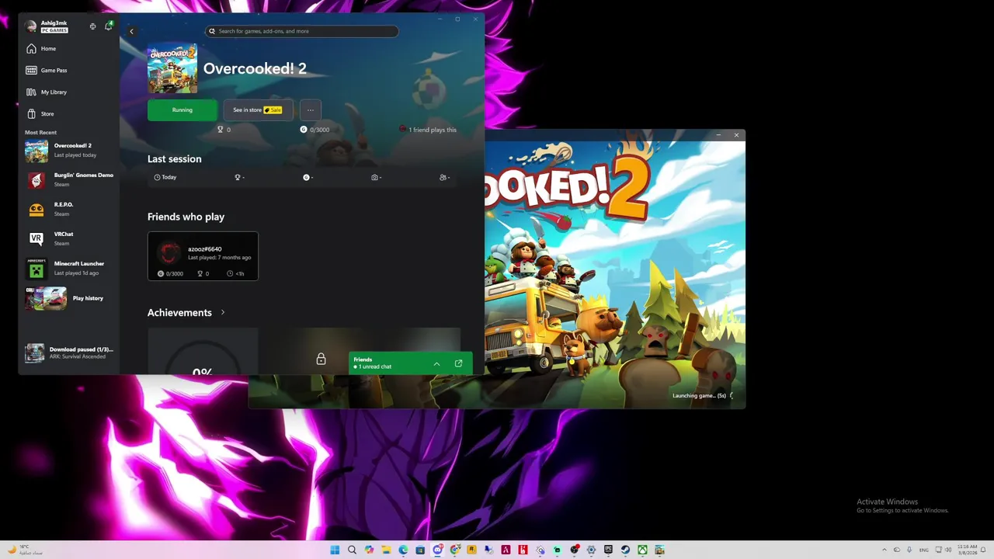The image size is (994, 559).
Task: Select Overcooked! 2 in Most Recent list
Action: coord(69,151)
